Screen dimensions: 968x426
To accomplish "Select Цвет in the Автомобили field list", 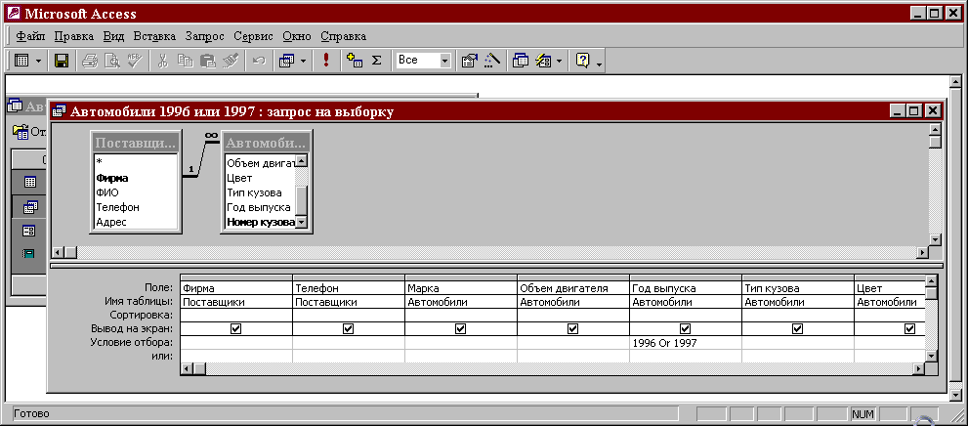I will click(x=261, y=178).
